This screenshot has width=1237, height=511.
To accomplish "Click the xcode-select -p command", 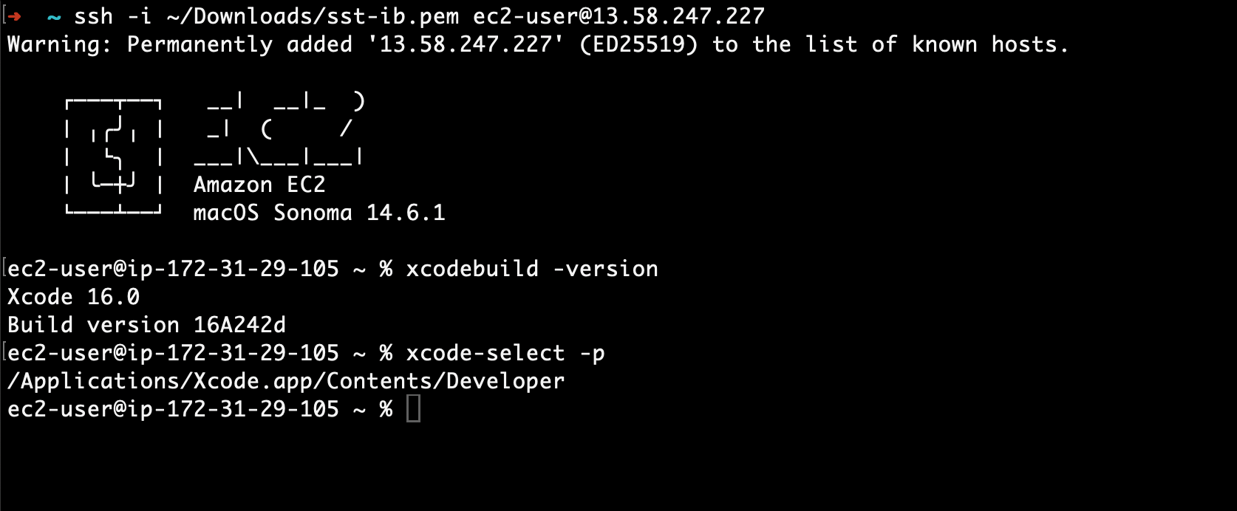I will click(x=505, y=353).
